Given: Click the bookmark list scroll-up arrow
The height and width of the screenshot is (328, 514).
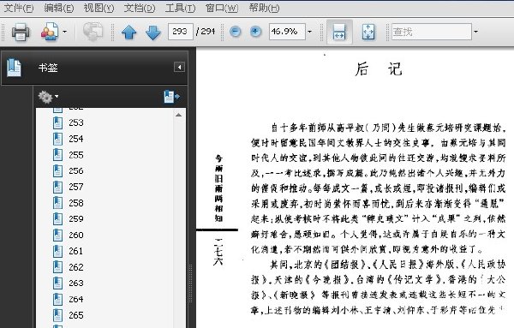Looking at the screenshot, I should click(178, 115).
